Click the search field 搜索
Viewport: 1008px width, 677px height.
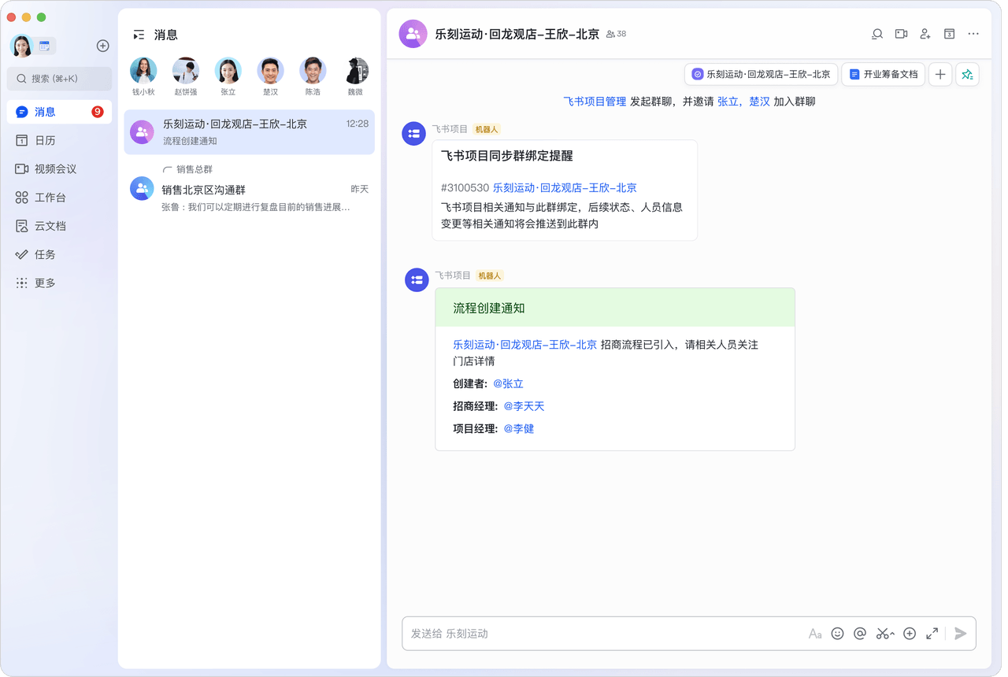59,79
